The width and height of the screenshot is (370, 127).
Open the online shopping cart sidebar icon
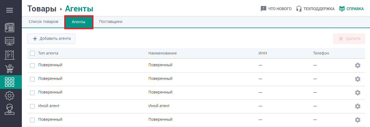click(x=10, y=68)
